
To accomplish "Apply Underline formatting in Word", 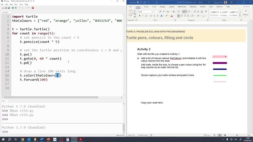I will point(146,16).
